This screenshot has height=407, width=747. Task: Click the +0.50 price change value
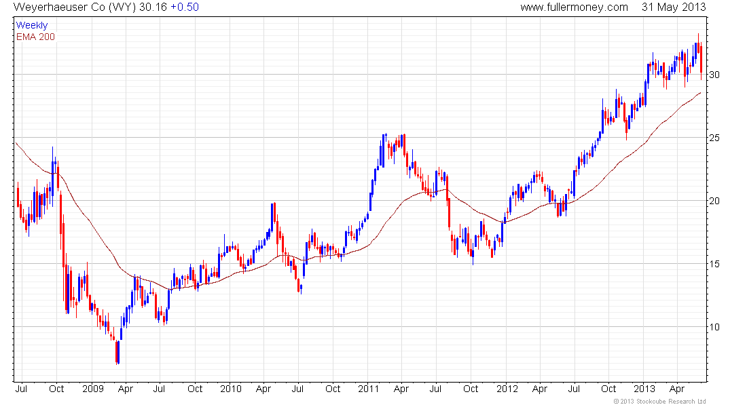coord(185,7)
